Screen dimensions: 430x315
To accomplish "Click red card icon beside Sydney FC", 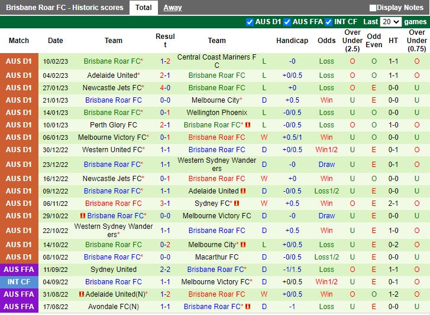I will 237,204.
